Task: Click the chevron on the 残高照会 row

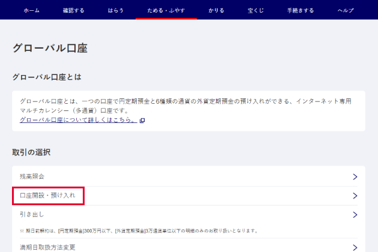Action: click(x=355, y=177)
